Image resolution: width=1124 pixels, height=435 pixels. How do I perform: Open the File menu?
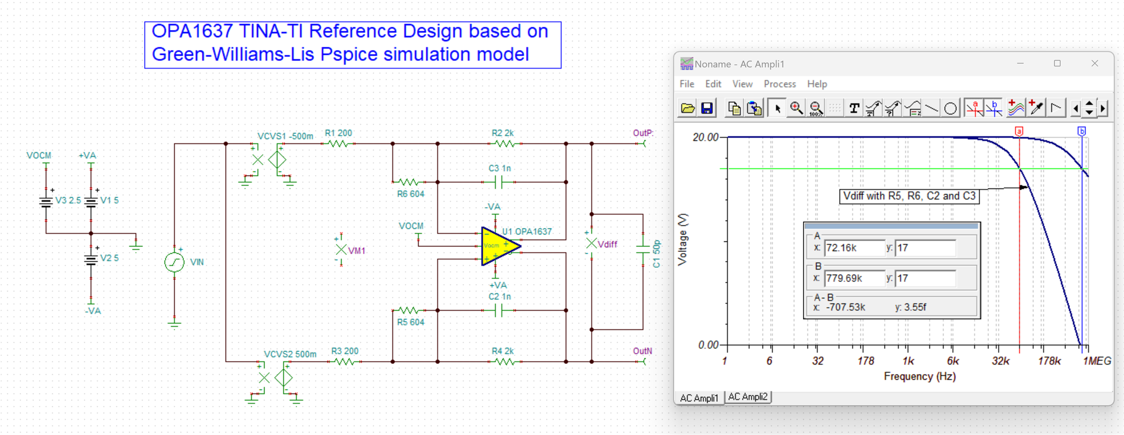(687, 84)
